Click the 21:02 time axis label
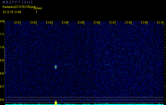 (x=34, y=23)
